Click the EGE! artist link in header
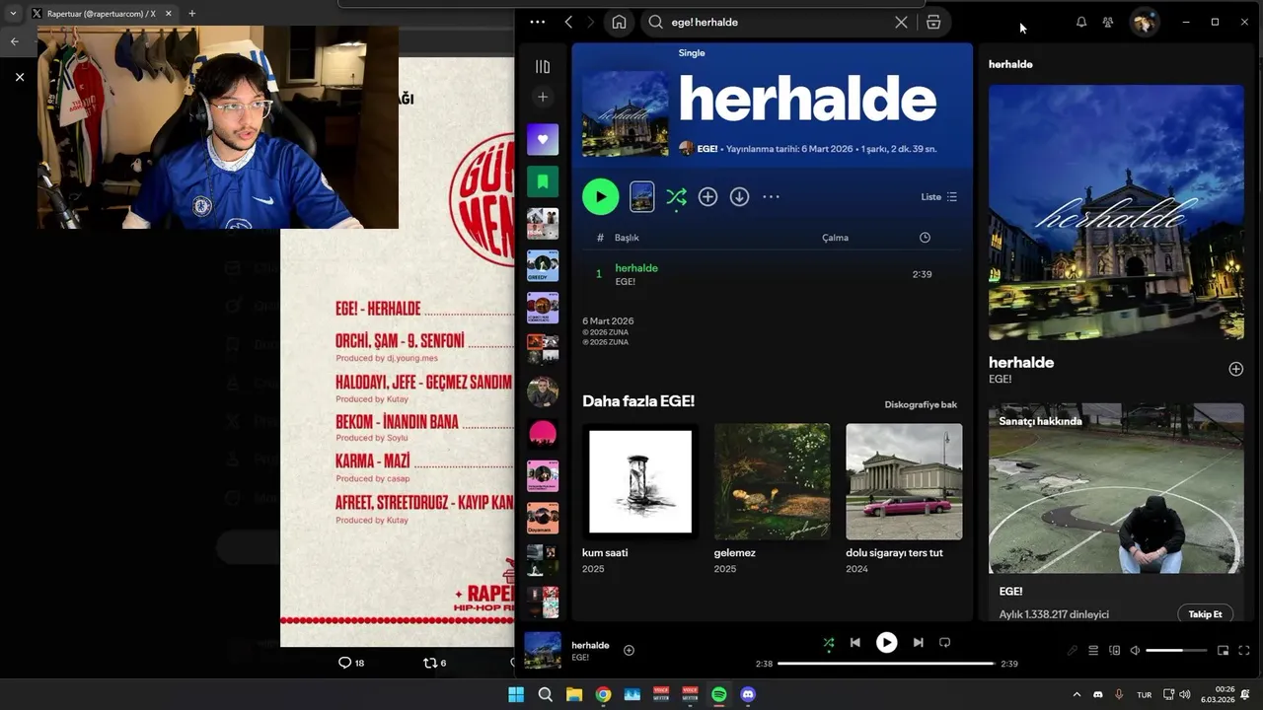 tap(707, 149)
